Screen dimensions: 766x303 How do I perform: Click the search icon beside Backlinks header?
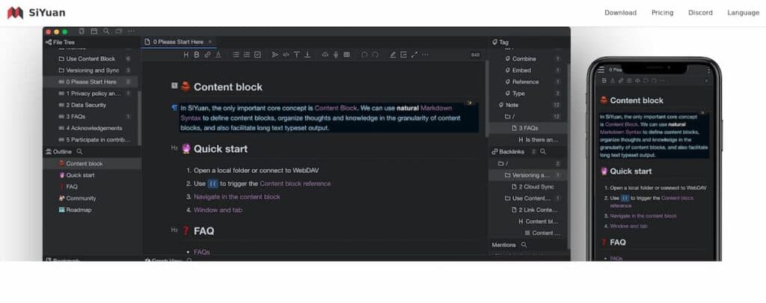tap(543, 152)
